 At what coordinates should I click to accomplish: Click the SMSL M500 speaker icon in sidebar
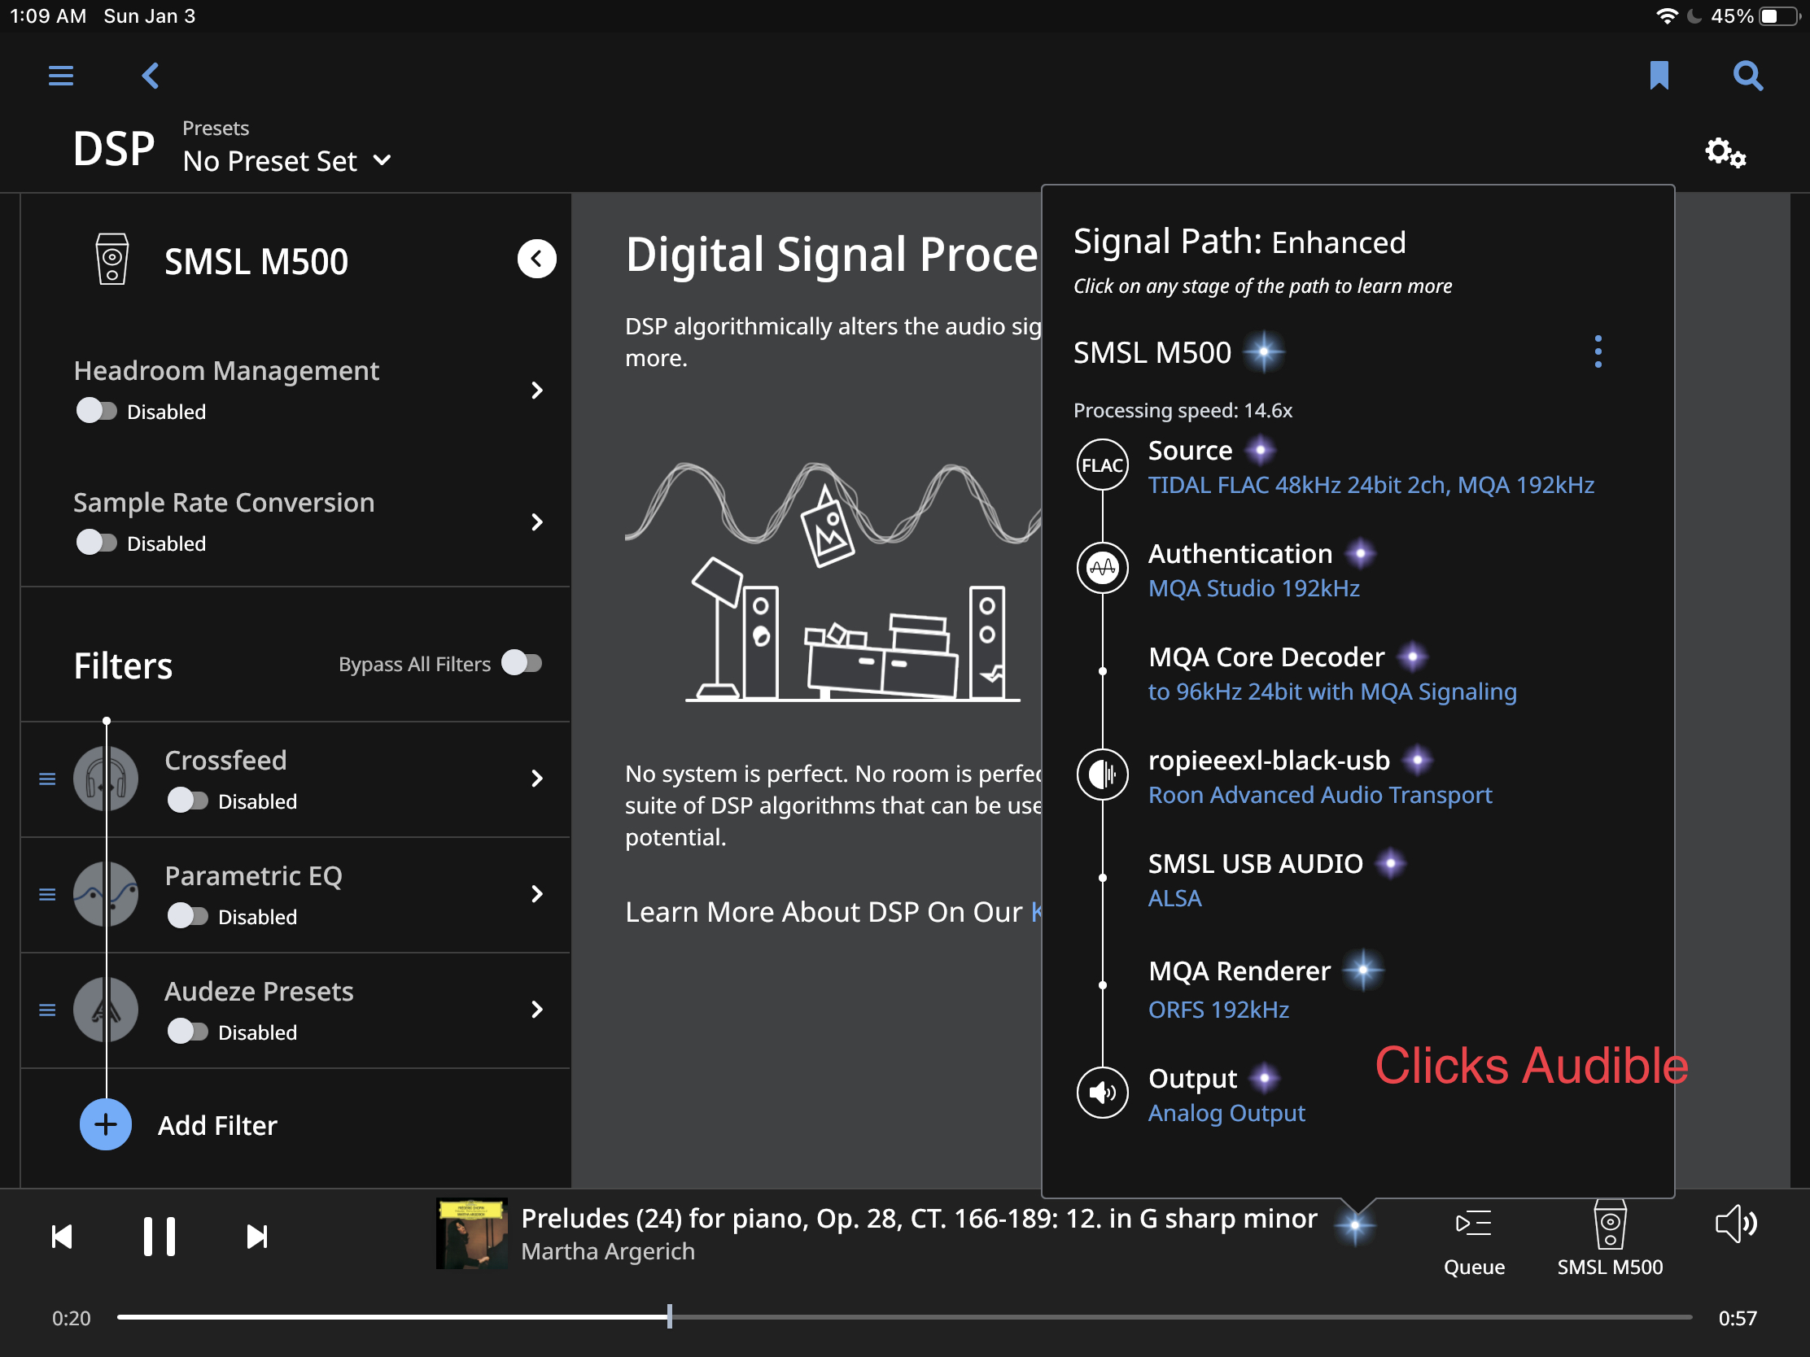tap(112, 260)
